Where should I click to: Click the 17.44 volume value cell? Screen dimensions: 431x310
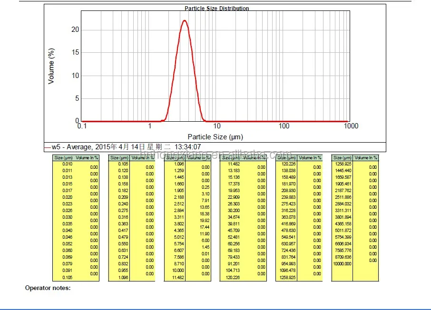[205, 227]
